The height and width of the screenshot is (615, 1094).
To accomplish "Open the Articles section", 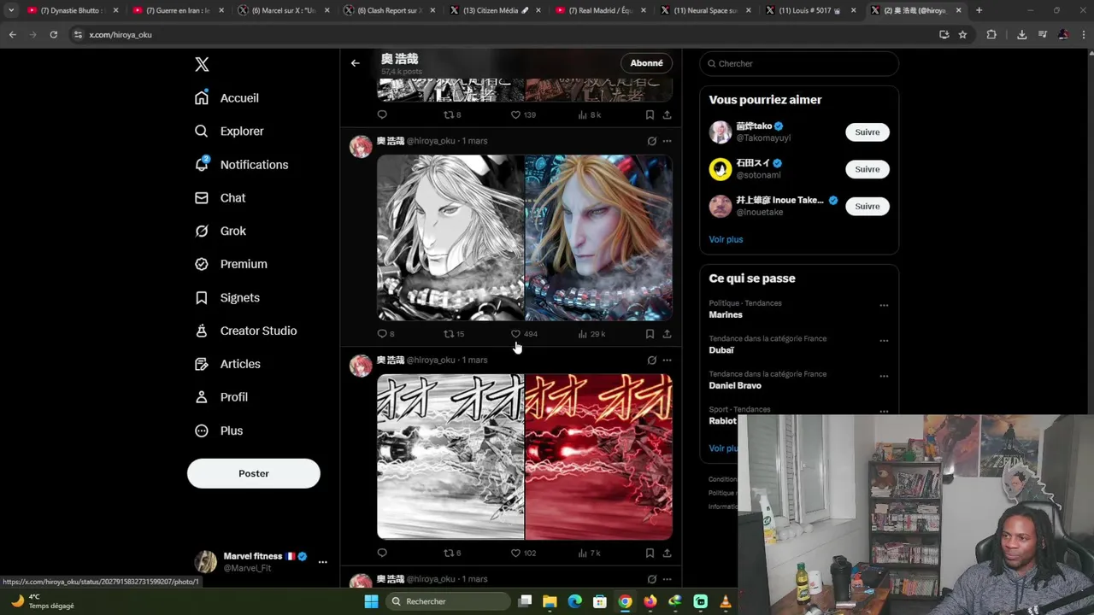I will (227, 364).
